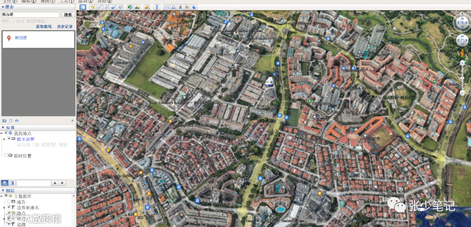The height and width of the screenshot is (227, 471).
Task: Open the 编辑 menu
Action: coord(28,1)
